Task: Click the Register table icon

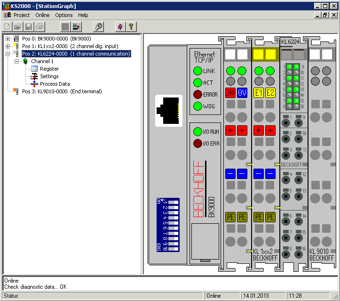Action: pos(34,69)
